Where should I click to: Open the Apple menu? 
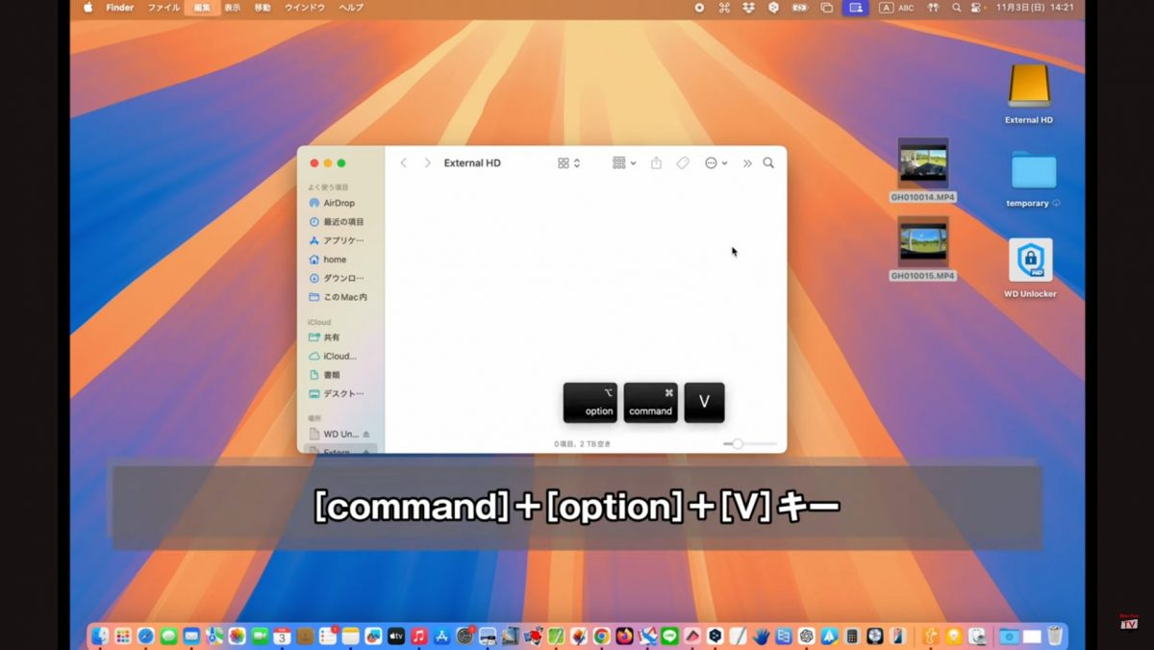coord(88,8)
